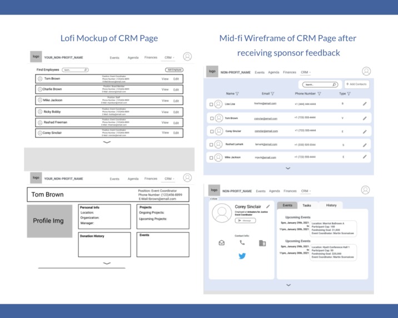
Task: Click the logo box in lofi list header
Action: [x=36, y=57]
